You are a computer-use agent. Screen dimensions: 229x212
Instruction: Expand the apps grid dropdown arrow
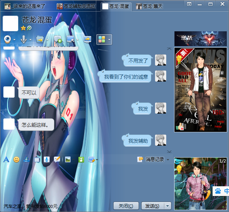point(109,39)
